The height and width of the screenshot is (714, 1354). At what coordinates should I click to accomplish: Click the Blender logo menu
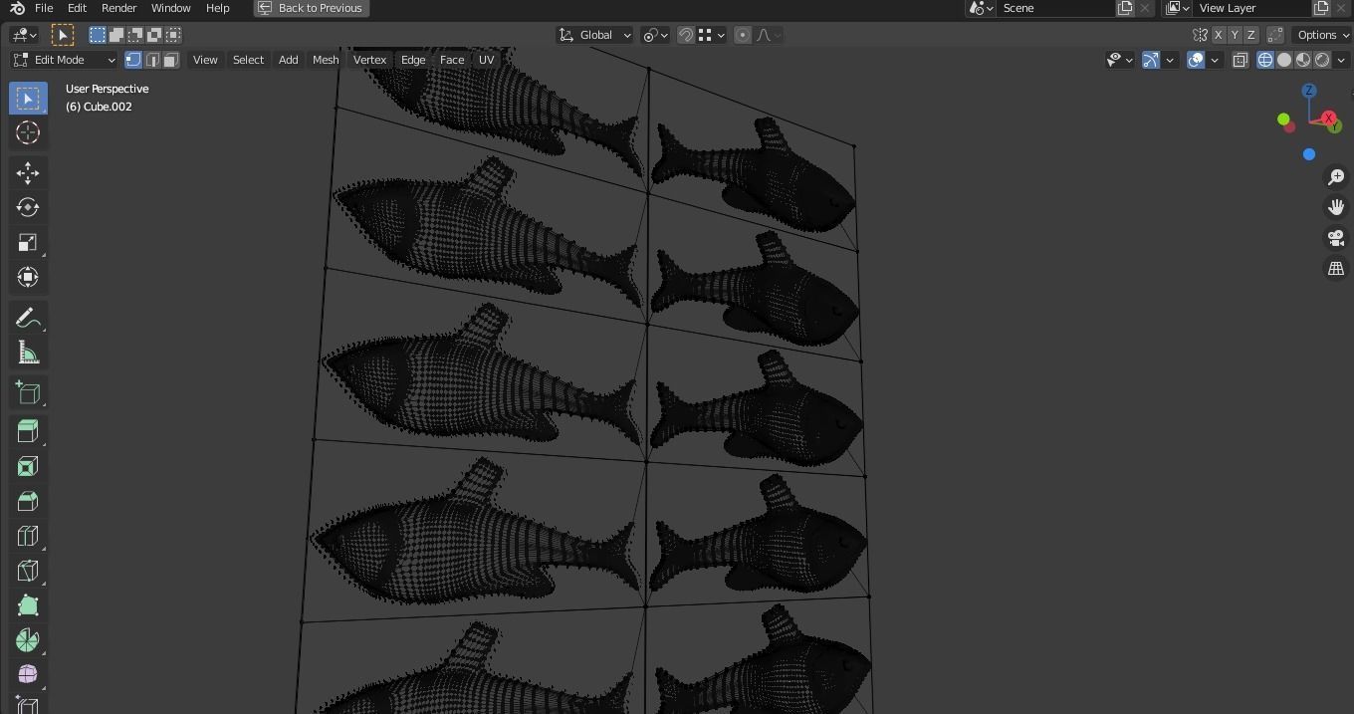click(17, 8)
